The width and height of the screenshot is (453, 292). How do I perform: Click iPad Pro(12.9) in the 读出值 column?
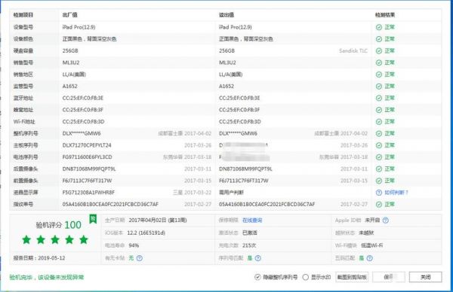pos(236,27)
